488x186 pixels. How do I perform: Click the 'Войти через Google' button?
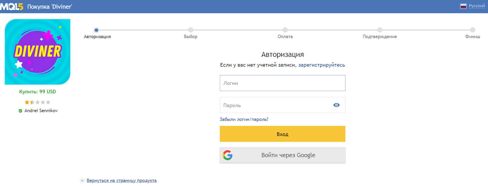click(x=282, y=155)
